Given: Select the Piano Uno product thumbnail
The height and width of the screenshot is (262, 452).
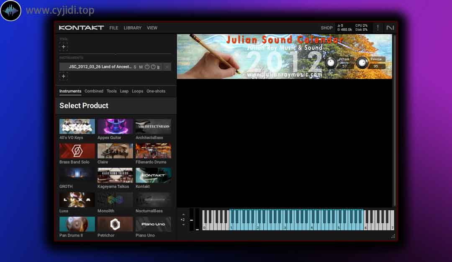Looking at the screenshot, I should (x=153, y=224).
